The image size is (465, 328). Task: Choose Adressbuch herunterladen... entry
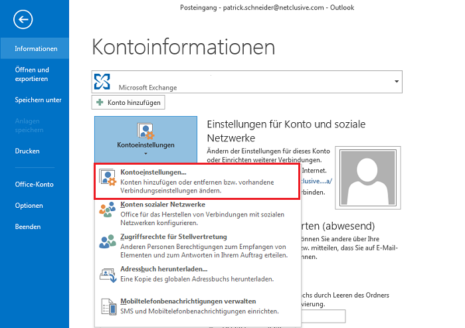197,274
